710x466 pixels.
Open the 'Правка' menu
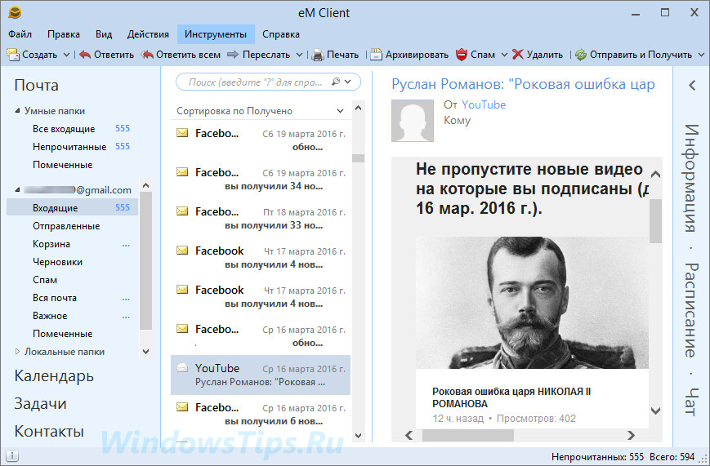click(x=64, y=34)
